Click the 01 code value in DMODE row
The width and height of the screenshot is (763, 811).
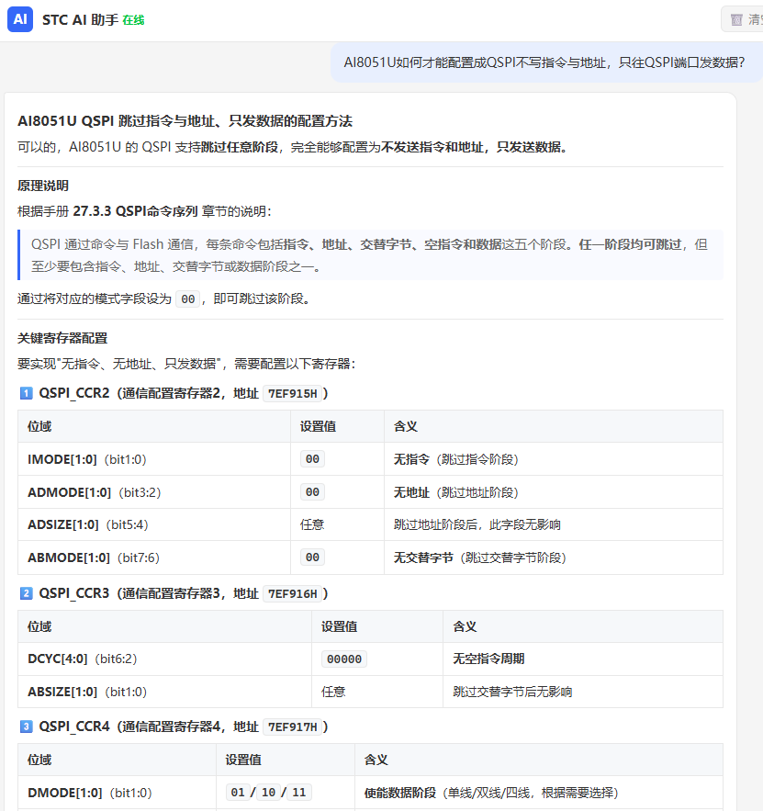pos(238,793)
